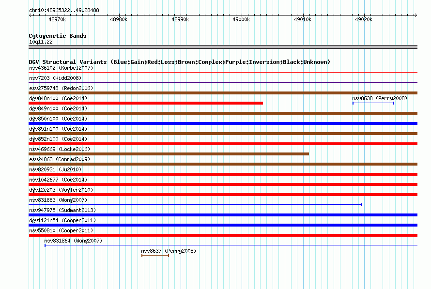Click the 10q11.22 cytogenetic band bar
This screenshot has width=431, height=289.
(x=223, y=47)
